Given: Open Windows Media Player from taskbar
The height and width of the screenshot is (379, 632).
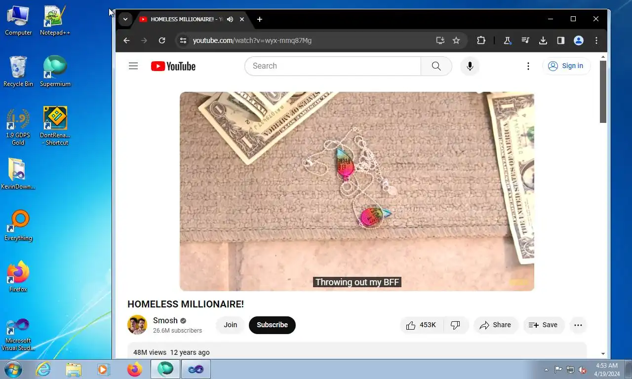Looking at the screenshot, I should (x=104, y=369).
